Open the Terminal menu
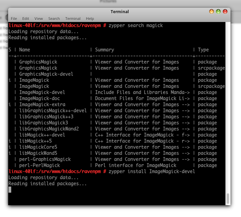This screenshot has width=241, height=217. [x=73, y=18]
